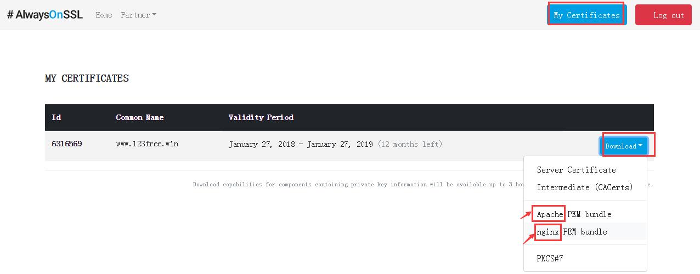Open the Home page link

coord(104,15)
